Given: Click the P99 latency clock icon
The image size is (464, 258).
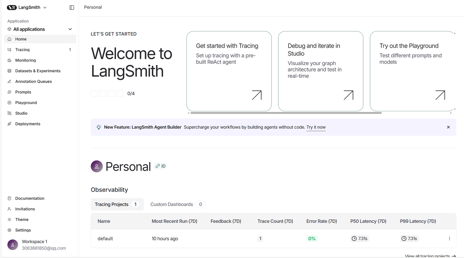Looking at the screenshot, I should click(x=404, y=238).
